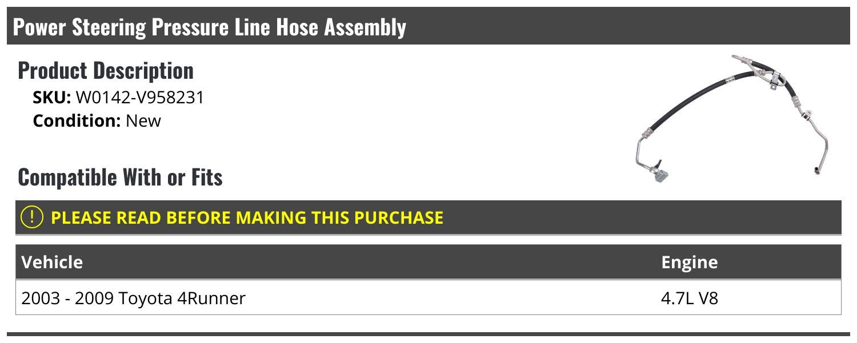This screenshot has width=857, height=343.
Task: Select the '2003 - 2009 Toyota 4Runner' cell
Action: [x=133, y=298]
